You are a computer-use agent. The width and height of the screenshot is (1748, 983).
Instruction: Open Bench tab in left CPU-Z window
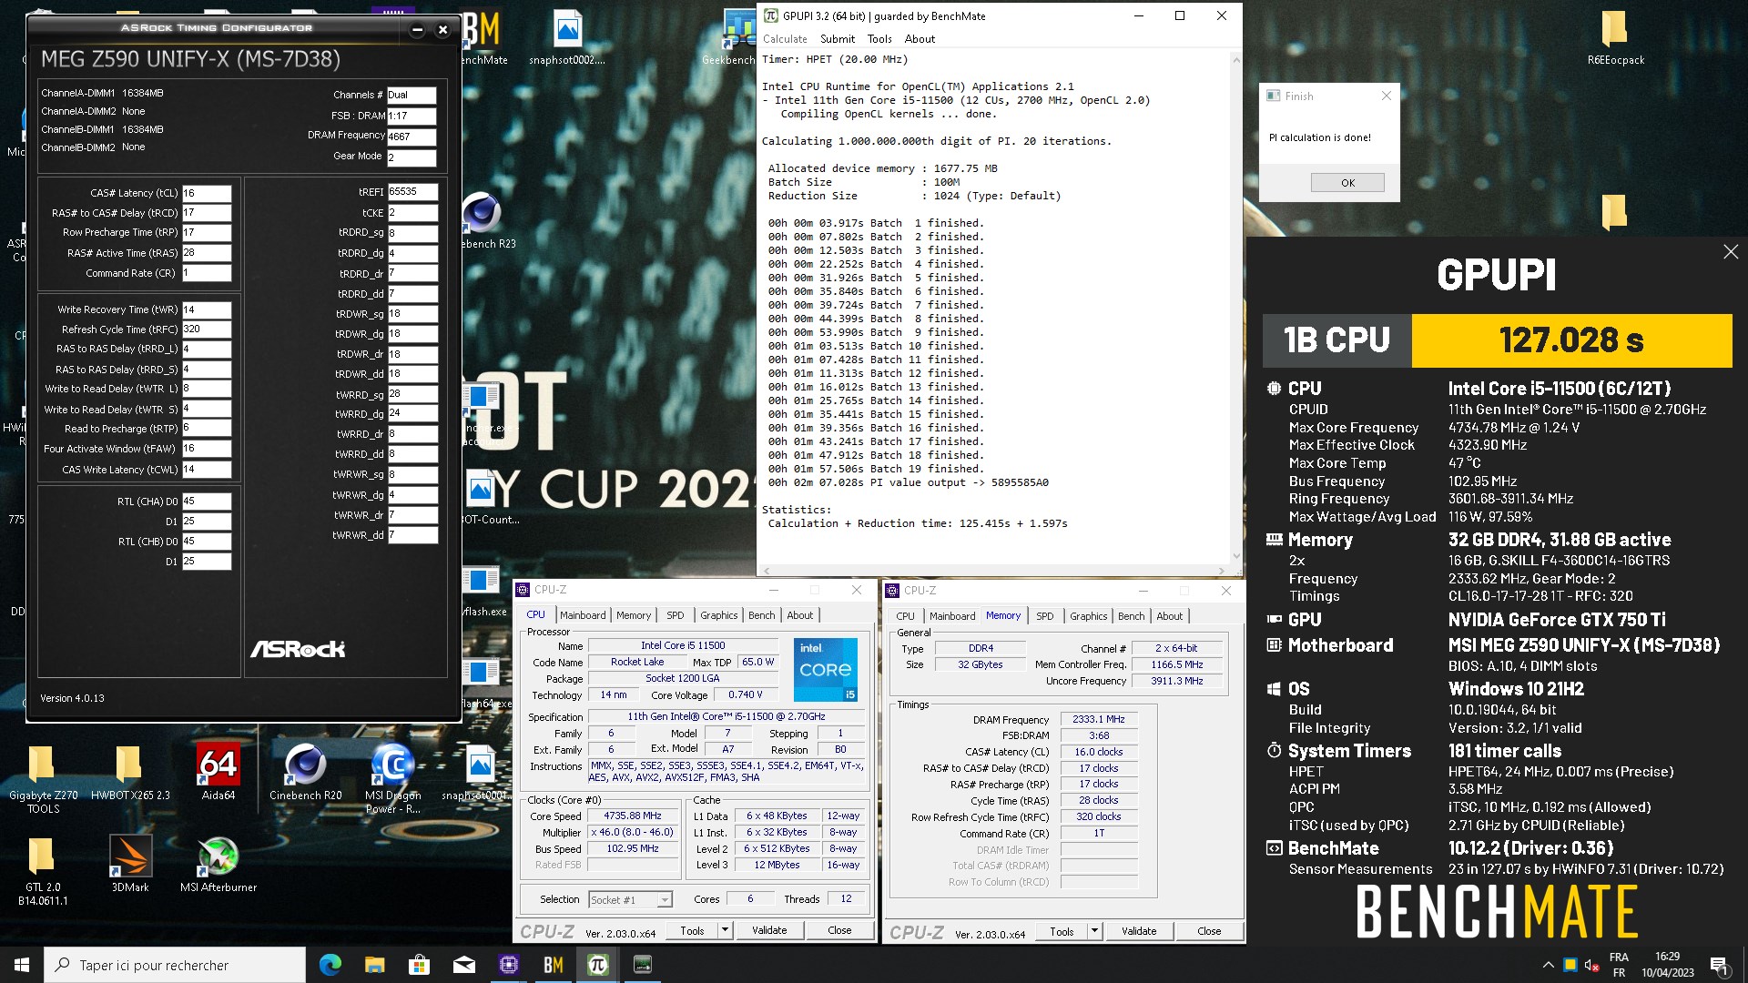coord(762,615)
